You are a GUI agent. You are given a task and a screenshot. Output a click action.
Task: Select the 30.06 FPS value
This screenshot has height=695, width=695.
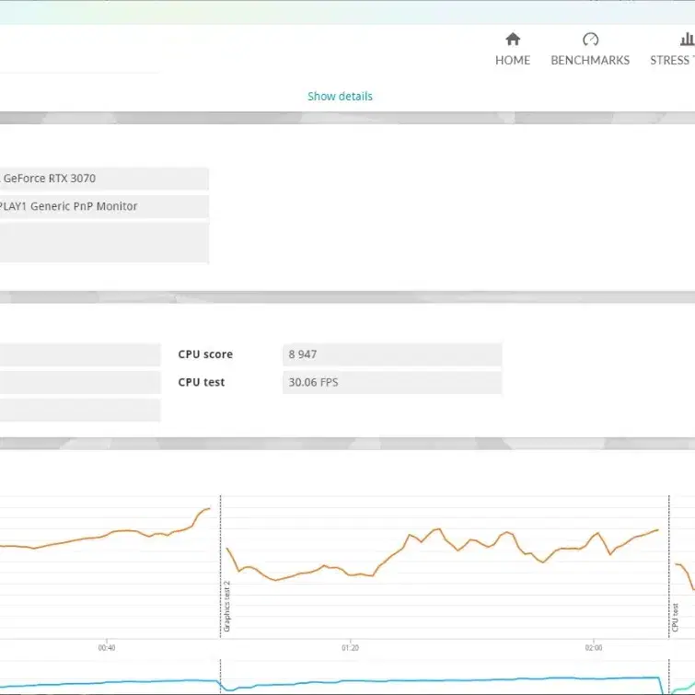pyautogui.click(x=392, y=383)
